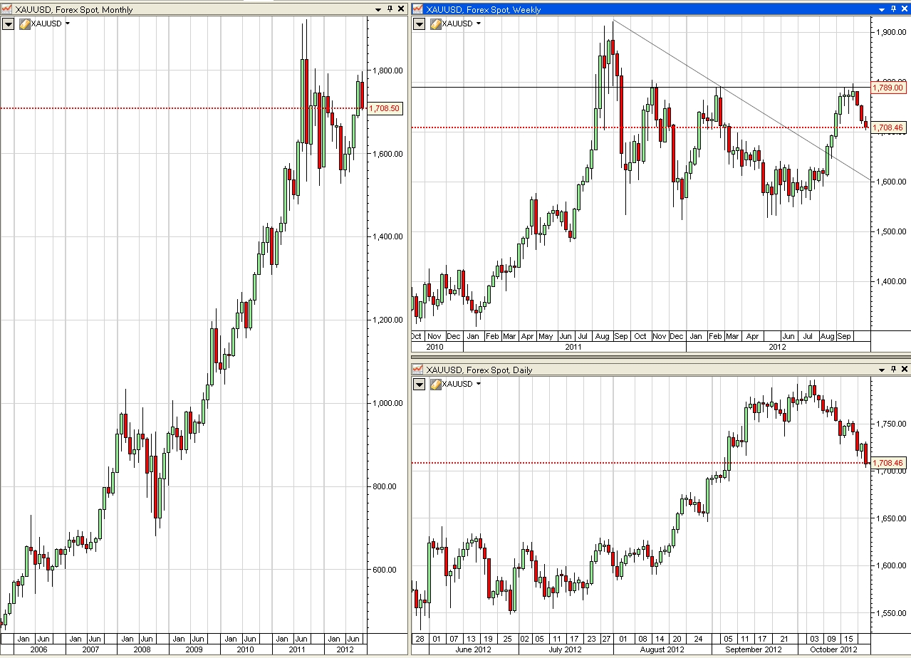
Task: Open the Daily chart menu dropdown button
Action: (x=420, y=384)
